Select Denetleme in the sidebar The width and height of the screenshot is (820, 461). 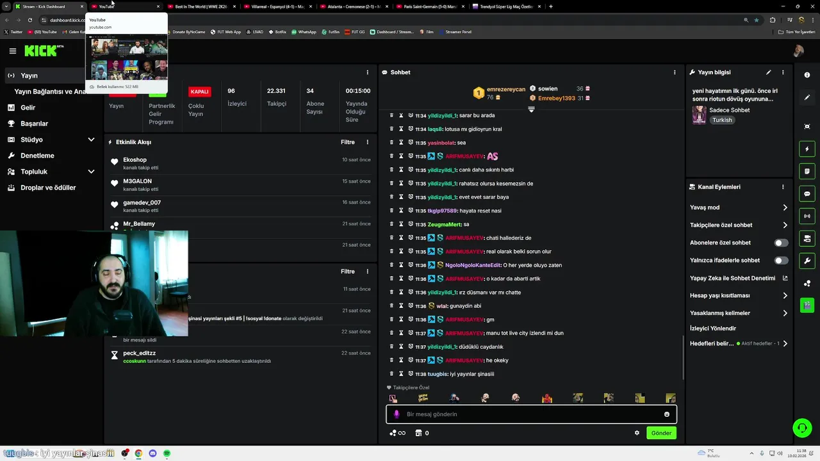pos(37,156)
